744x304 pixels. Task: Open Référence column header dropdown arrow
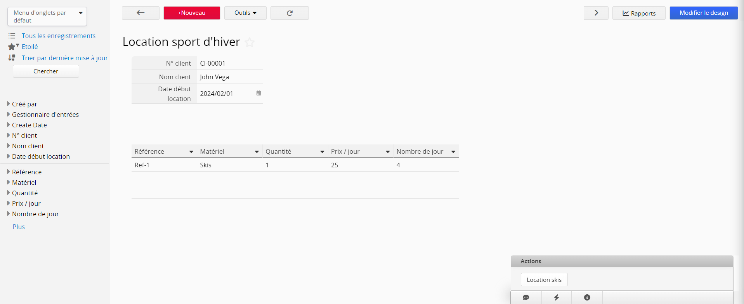coord(191,152)
